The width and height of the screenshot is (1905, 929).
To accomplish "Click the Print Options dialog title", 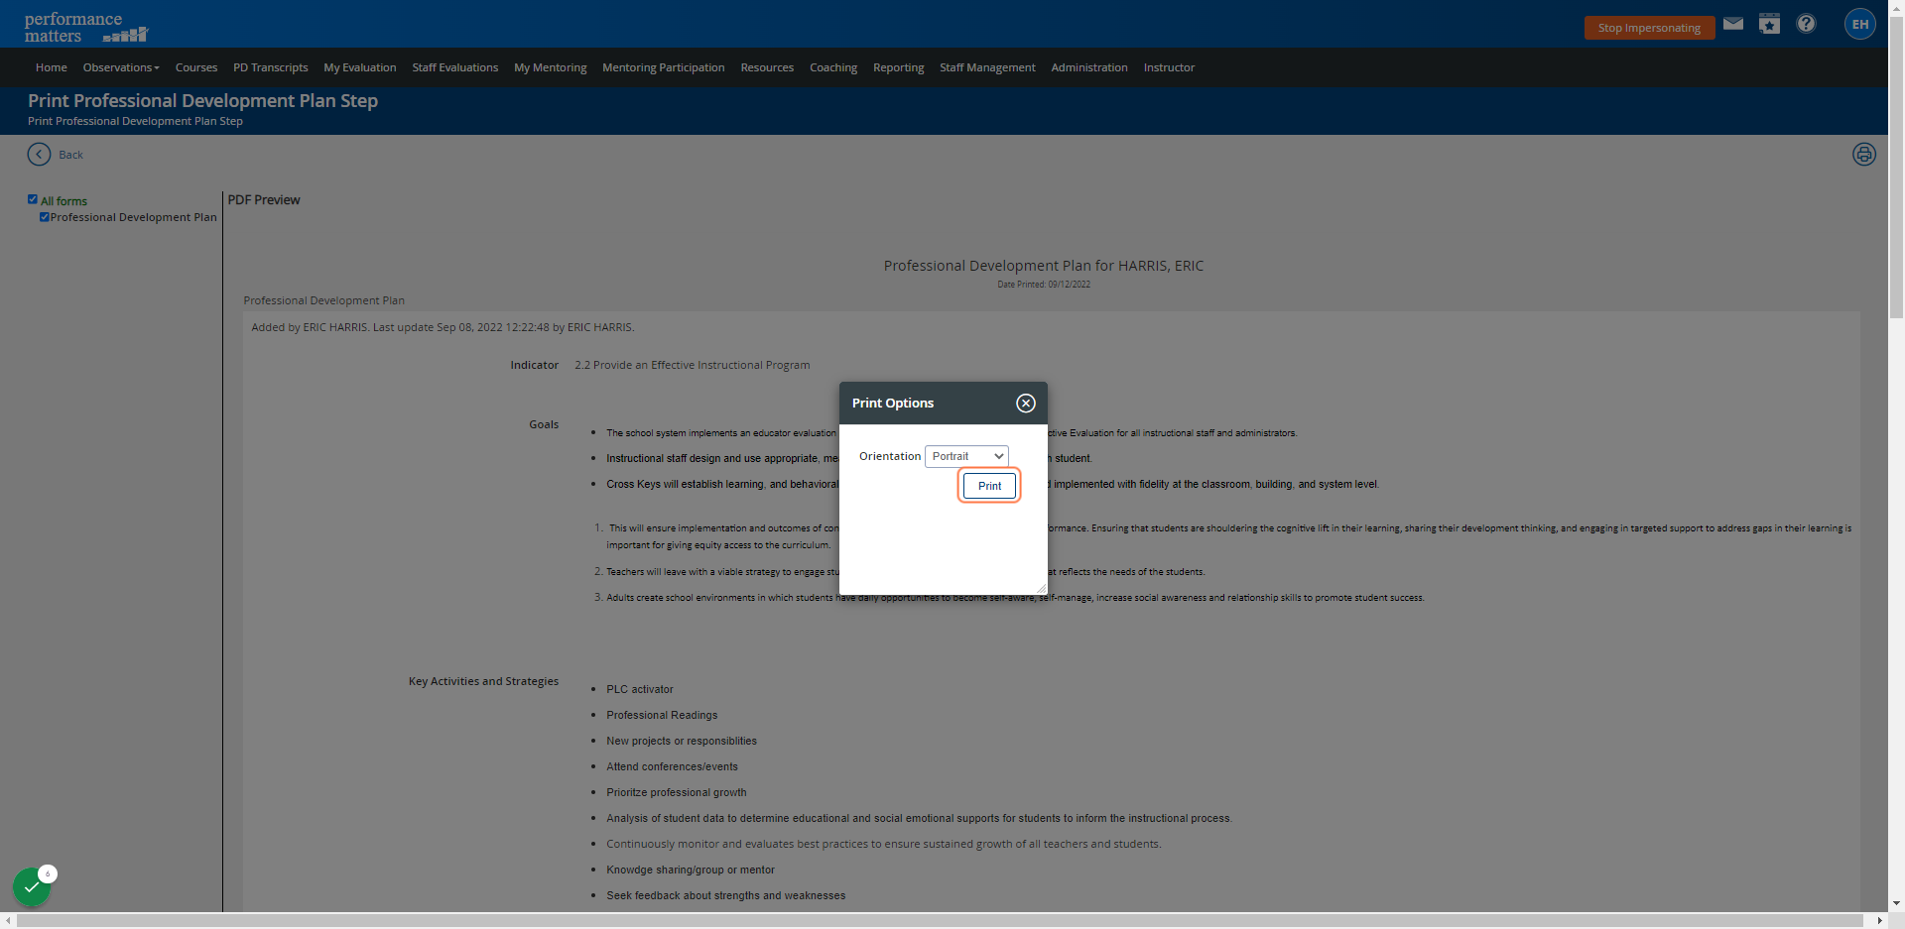I will coord(893,403).
